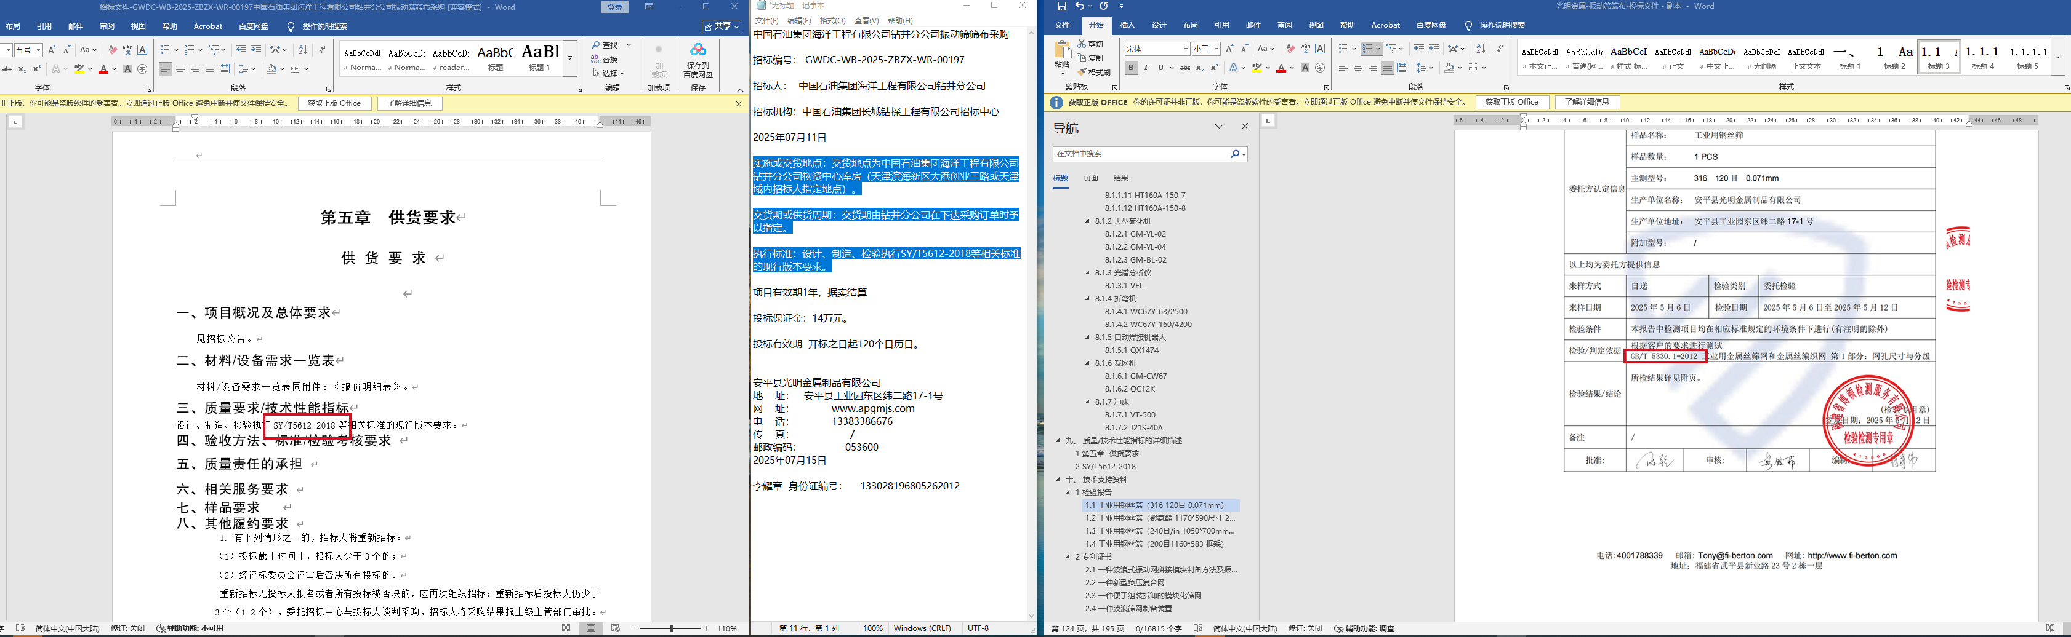Apply red font color in right Word
Screen dimensions: 2071x637
click(x=1281, y=68)
